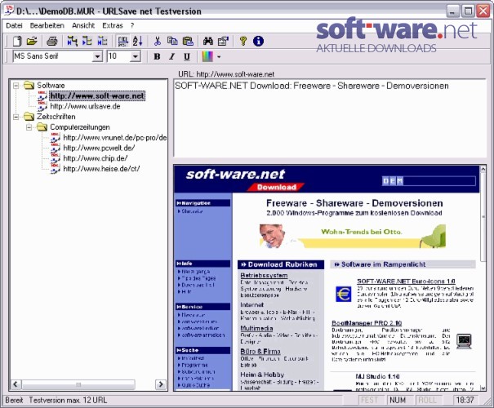Click the second tree-node toolbar icon

click(87, 41)
